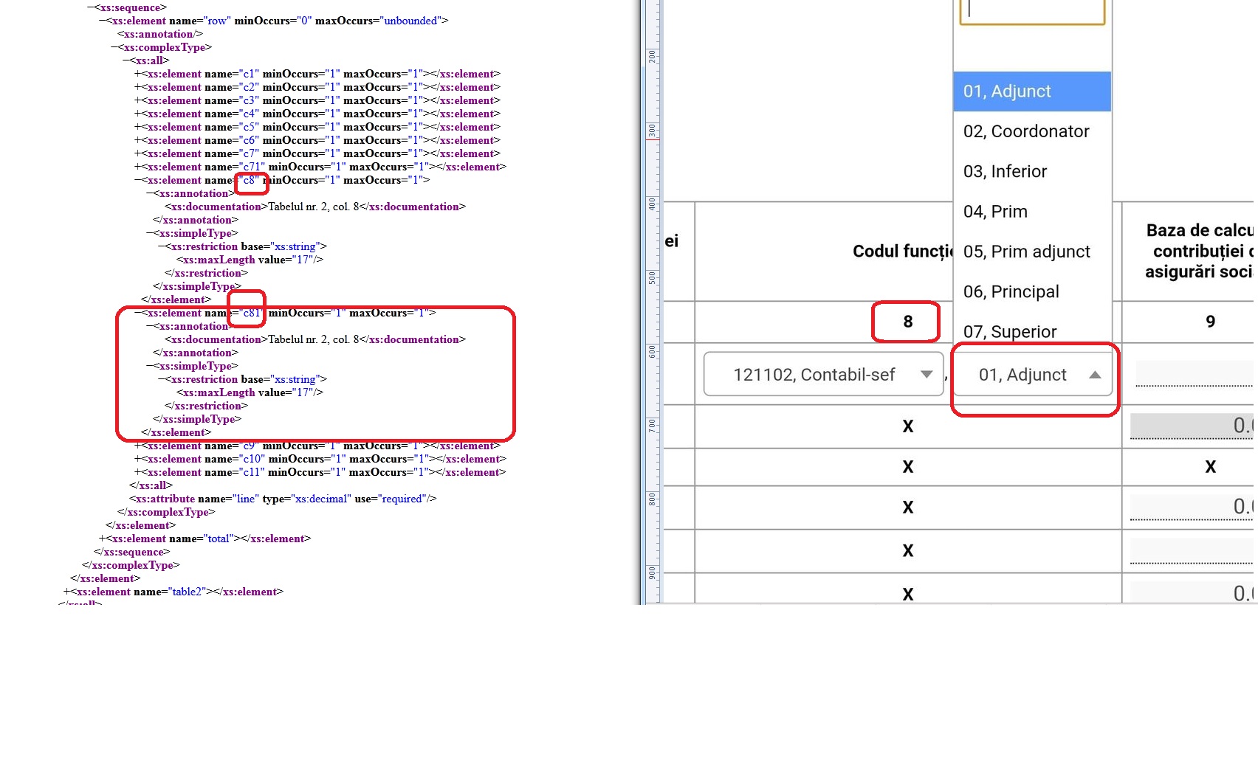The image size is (1258, 779).
Task: Expand the c9 xs:element node
Action: (x=138, y=446)
